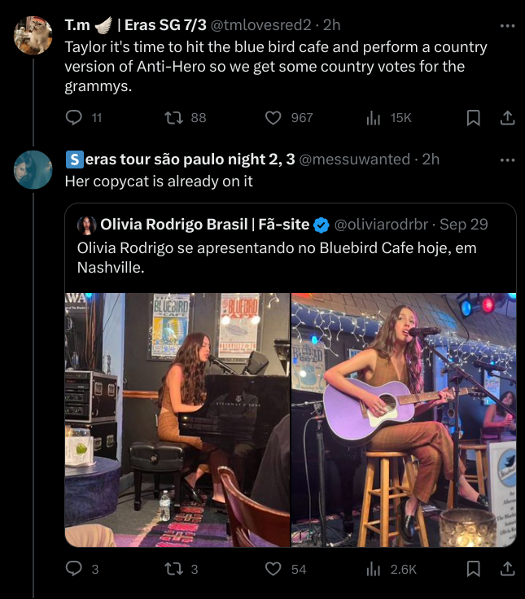View analytics showing 2.6K views

click(x=374, y=569)
